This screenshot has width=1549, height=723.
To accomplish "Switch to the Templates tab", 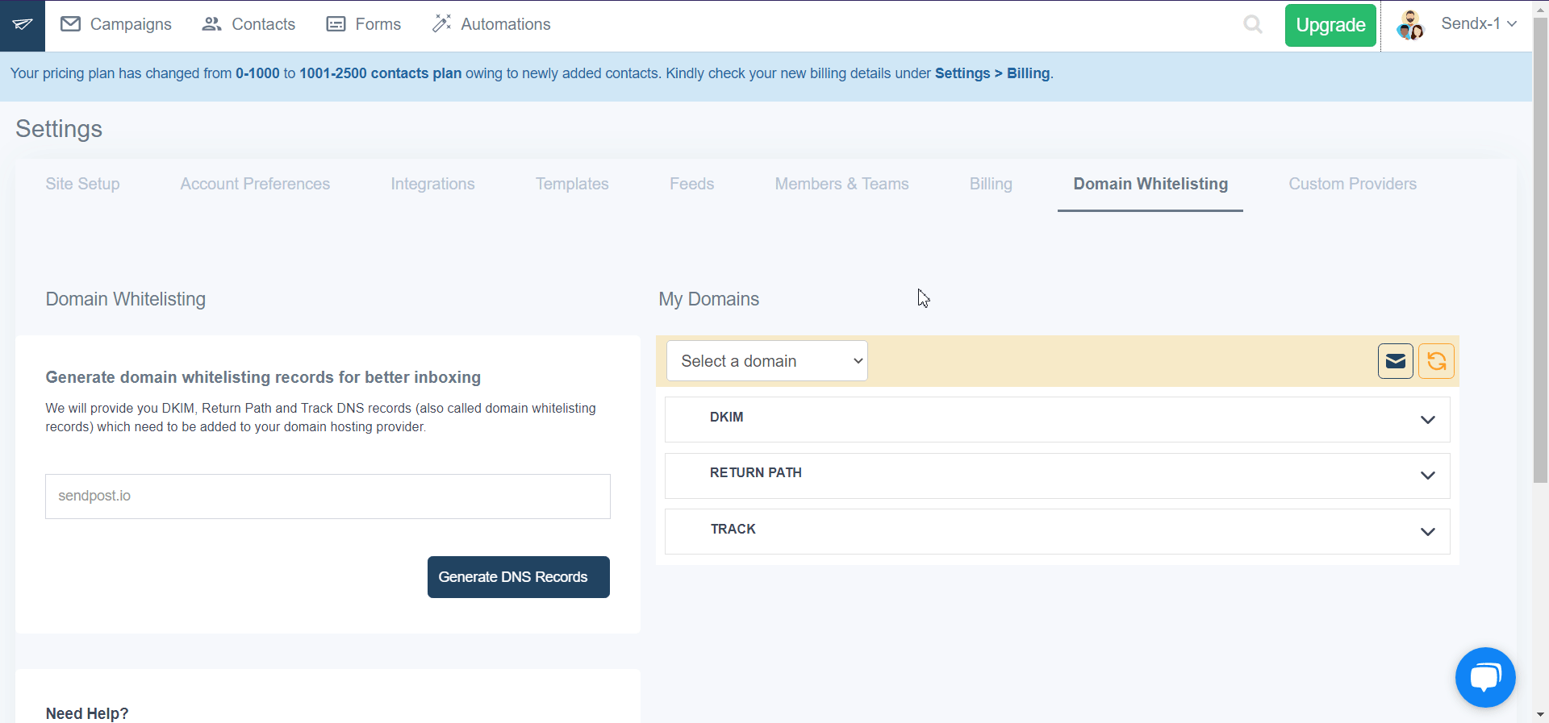I will click(x=572, y=184).
